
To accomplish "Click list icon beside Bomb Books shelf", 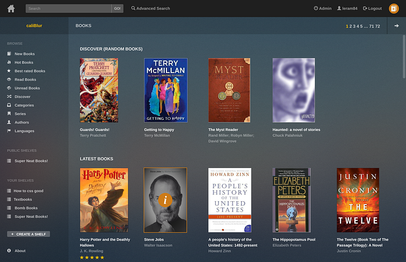I will (9, 208).
